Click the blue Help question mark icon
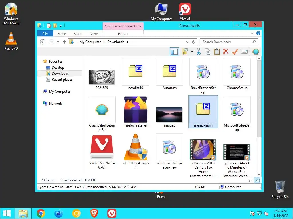This screenshot has width=293, height=219. click(258, 33)
